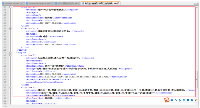Click the </routes> closing tag
The height and width of the screenshot is (108, 200).
pos(22,50)
